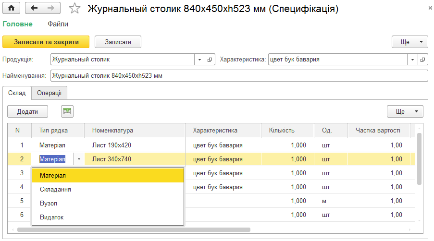Select the Лист 190х420 cell
Image resolution: width=434 pixels, height=241 pixels.
(x=135, y=145)
